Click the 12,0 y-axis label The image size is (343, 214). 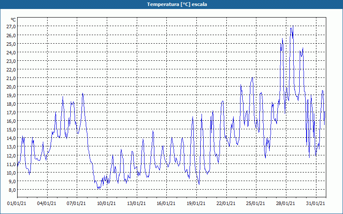point(11,155)
